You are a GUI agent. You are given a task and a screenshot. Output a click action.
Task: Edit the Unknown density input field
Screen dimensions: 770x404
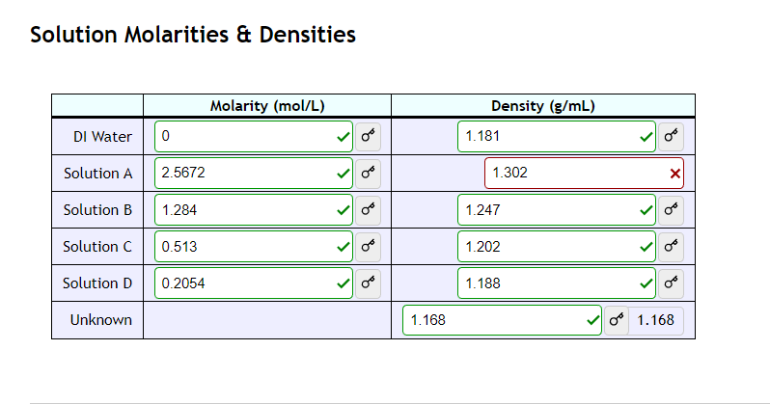pos(502,320)
